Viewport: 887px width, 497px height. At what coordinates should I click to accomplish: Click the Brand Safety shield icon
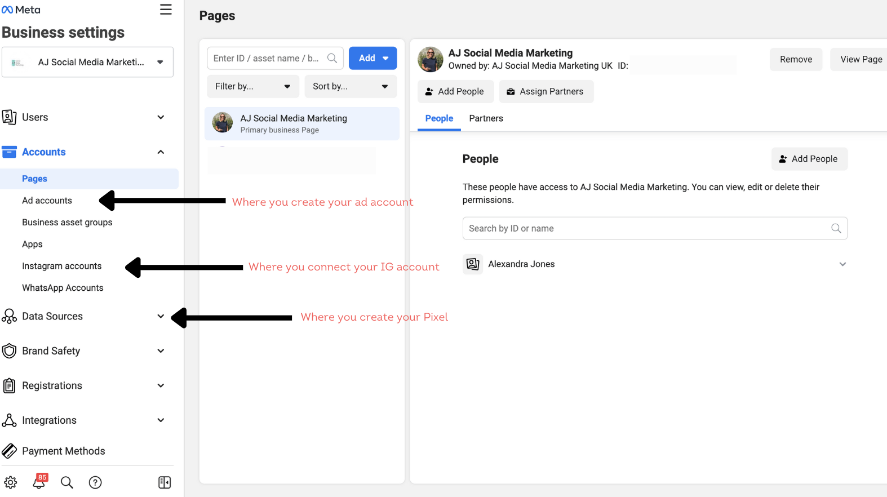click(9, 351)
